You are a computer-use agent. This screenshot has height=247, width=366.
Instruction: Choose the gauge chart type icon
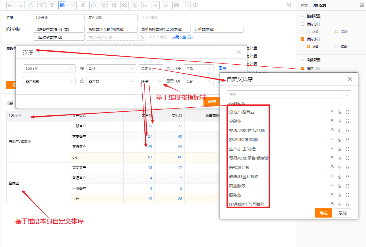tap(93, 5)
